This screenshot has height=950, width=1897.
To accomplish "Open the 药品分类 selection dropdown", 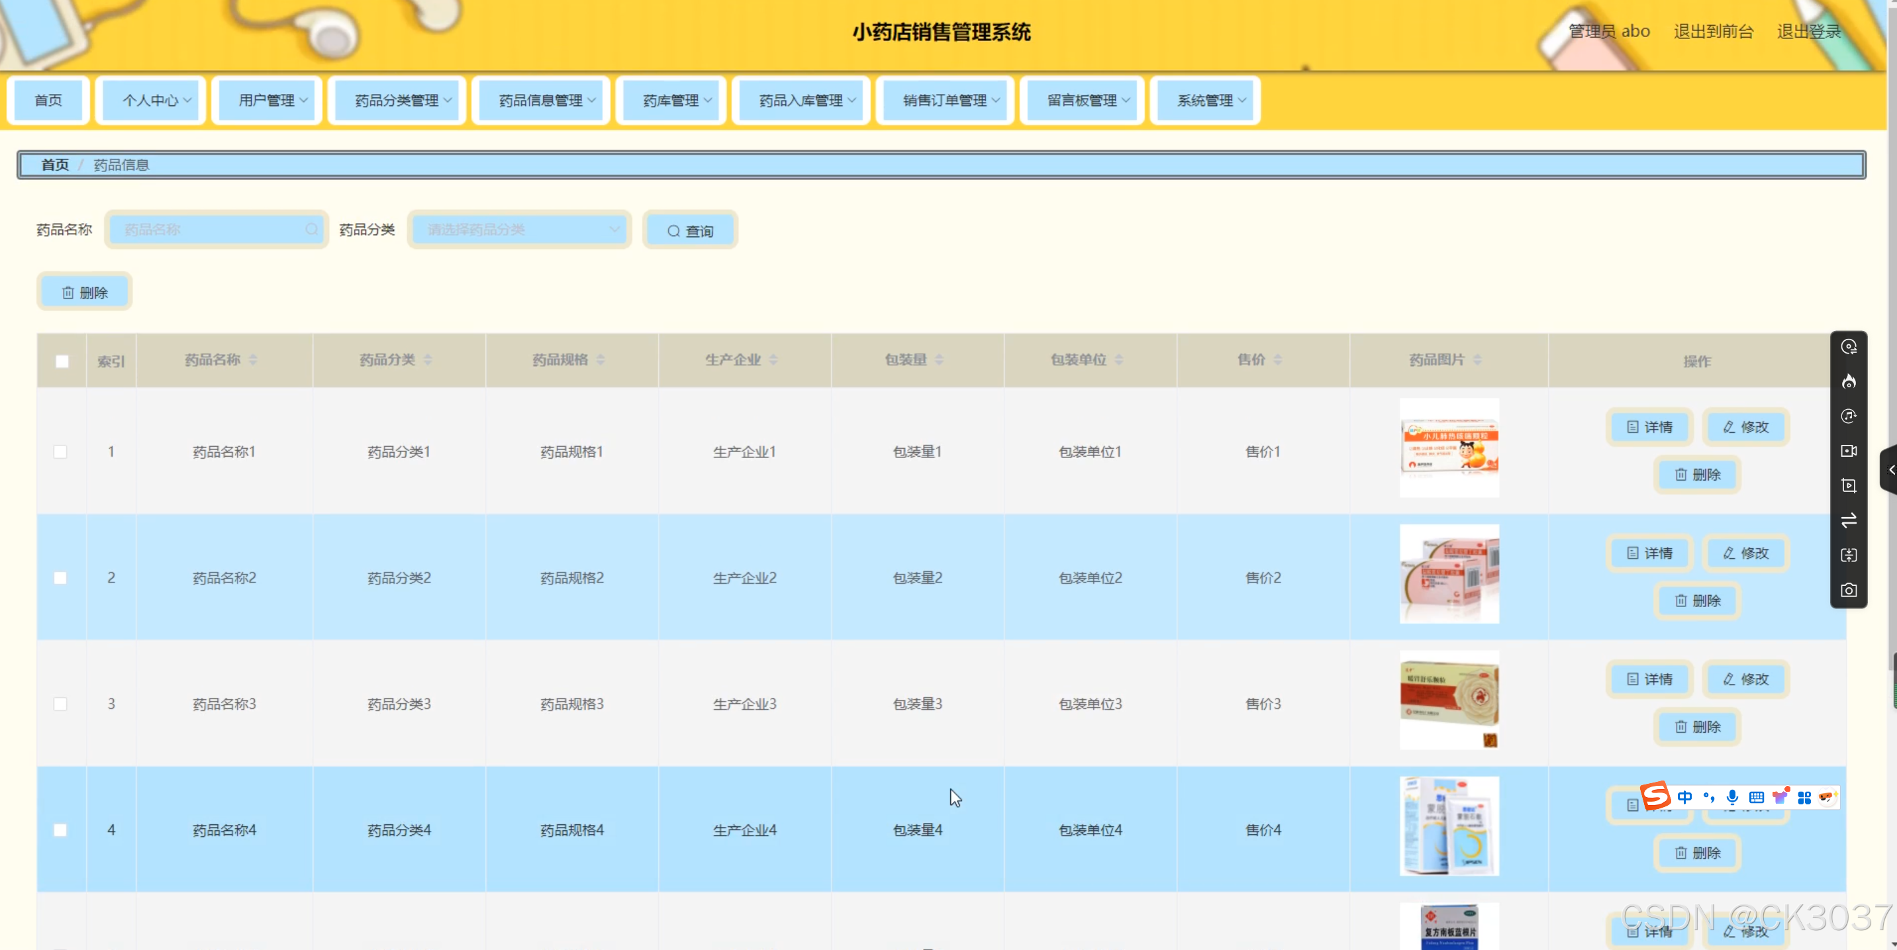I will click(520, 230).
